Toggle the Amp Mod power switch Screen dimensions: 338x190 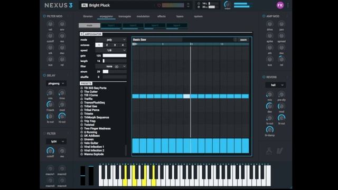pos(264,16)
